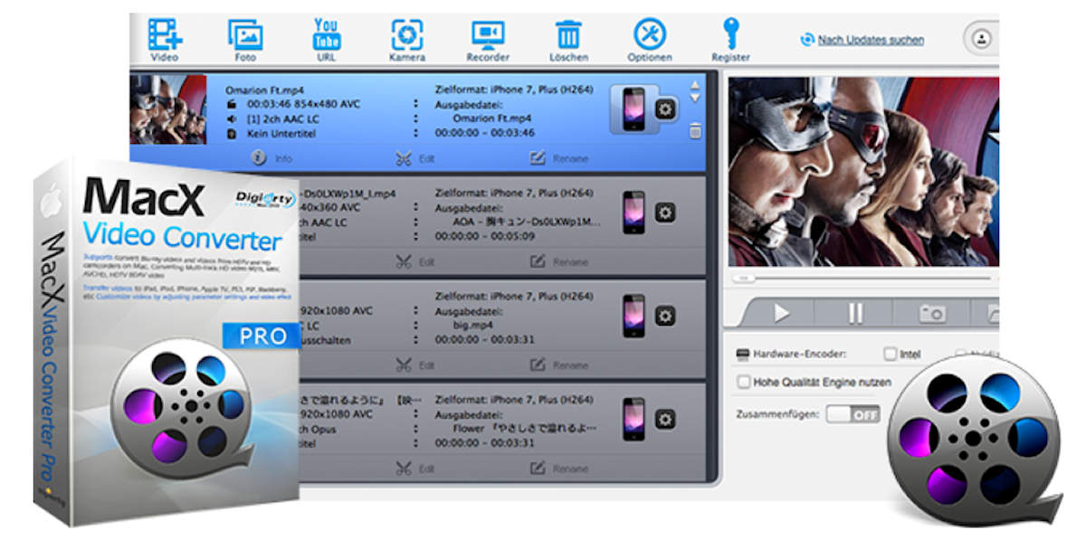Screen dimensions: 1086x559
Task: Select the Kamera capture tool
Action: [x=406, y=36]
